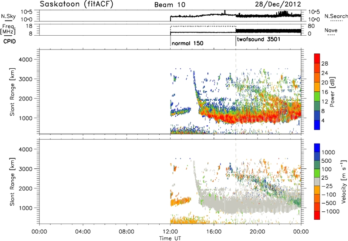
Task: Click the '80' tick on the Nave axis
Action: click(311, 26)
